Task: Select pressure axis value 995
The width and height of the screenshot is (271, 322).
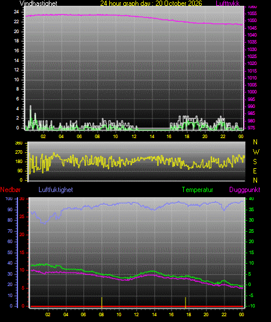Action: click(251, 99)
